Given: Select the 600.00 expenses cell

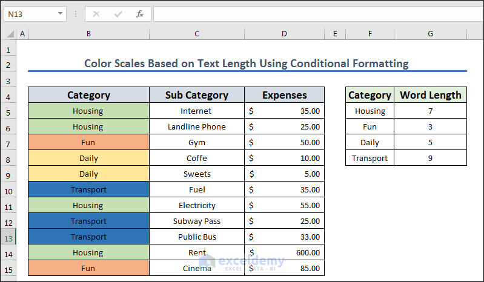Looking at the screenshot, I should pos(284,253).
